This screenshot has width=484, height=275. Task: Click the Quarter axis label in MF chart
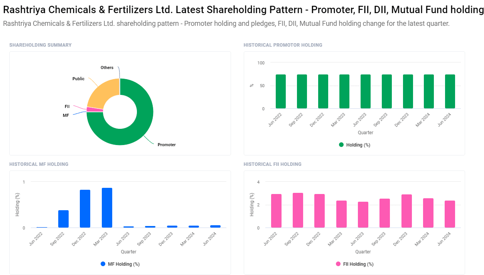coord(128,252)
